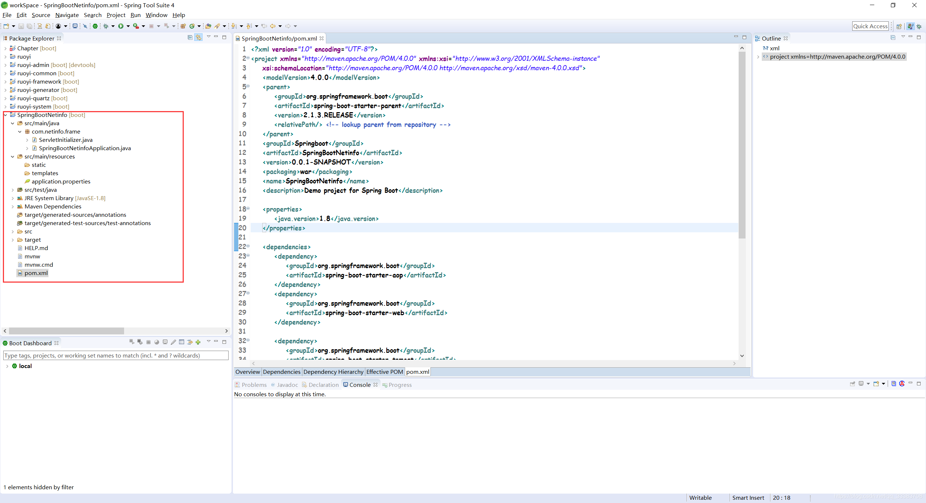Image resolution: width=926 pixels, height=503 pixels.
Task: Click the Console colored document pages icon
Action: 893,384
